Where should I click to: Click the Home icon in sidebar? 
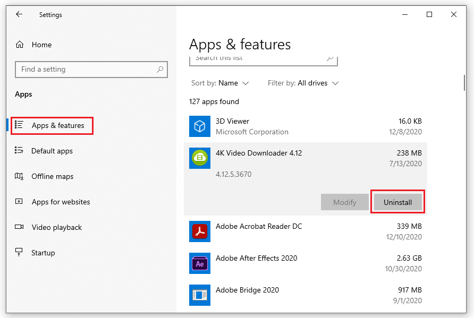pos(20,45)
